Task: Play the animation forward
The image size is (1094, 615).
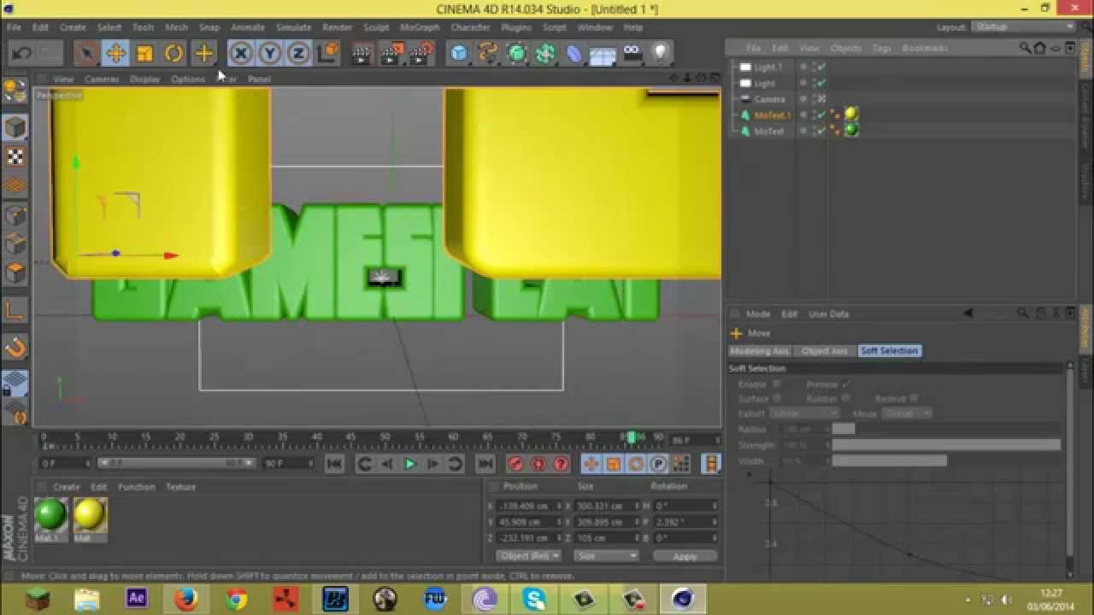Action: tap(409, 464)
